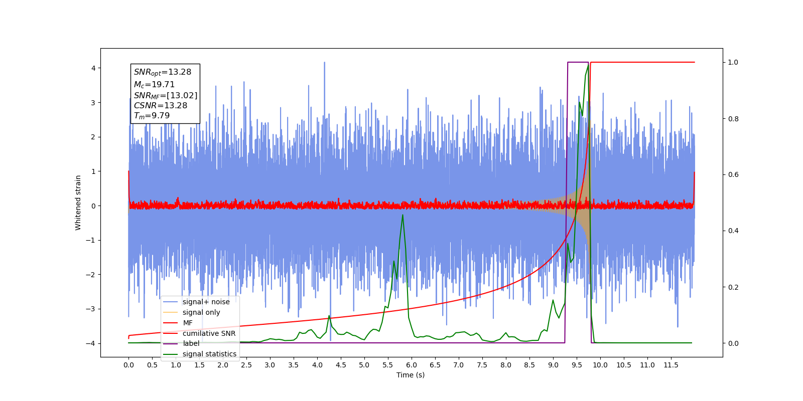Click the green signal statistics peak near 5.8 s

click(403, 215)
